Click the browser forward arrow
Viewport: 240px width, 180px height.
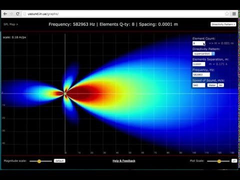[x=11, y=14]
